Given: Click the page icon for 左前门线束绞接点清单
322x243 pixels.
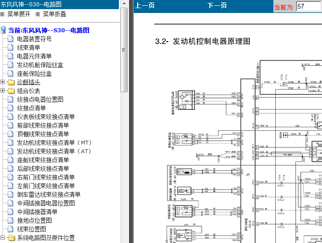Looking at the screenshot, I should (11, 186).
